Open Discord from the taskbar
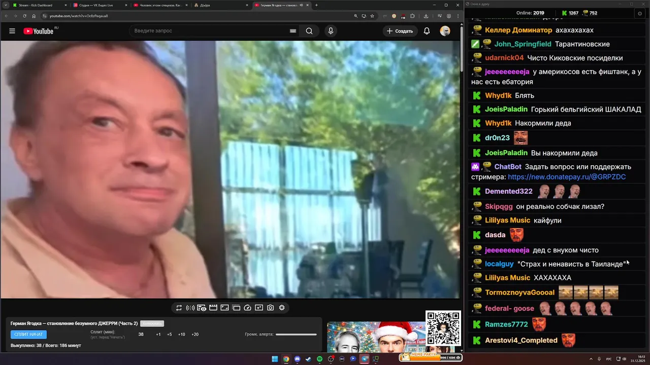This screenshot has height=365, width=650. click(x=297, y=359)
